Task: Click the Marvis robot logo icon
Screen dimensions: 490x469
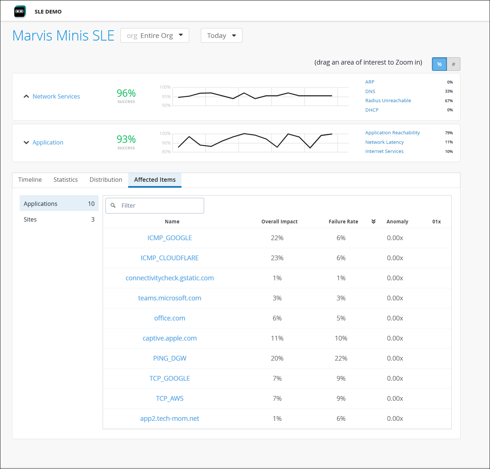Action: click(20, 11)
